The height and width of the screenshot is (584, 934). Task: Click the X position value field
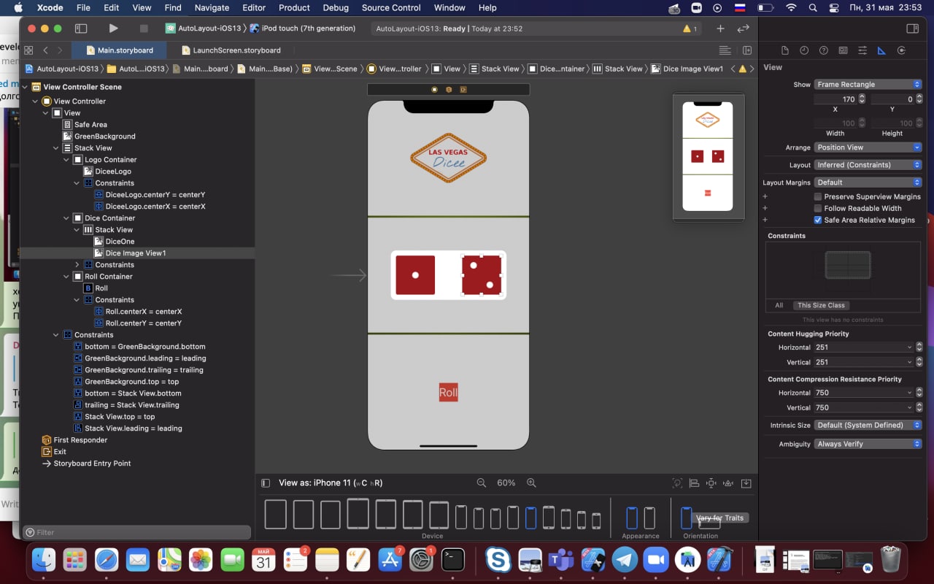click(x=835, y=99)
